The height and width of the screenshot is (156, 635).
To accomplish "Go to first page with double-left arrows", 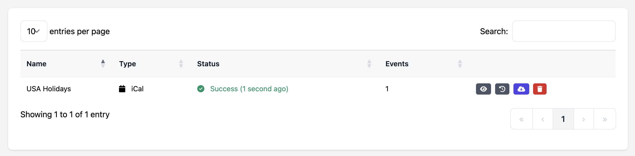I will coord(522,119).
